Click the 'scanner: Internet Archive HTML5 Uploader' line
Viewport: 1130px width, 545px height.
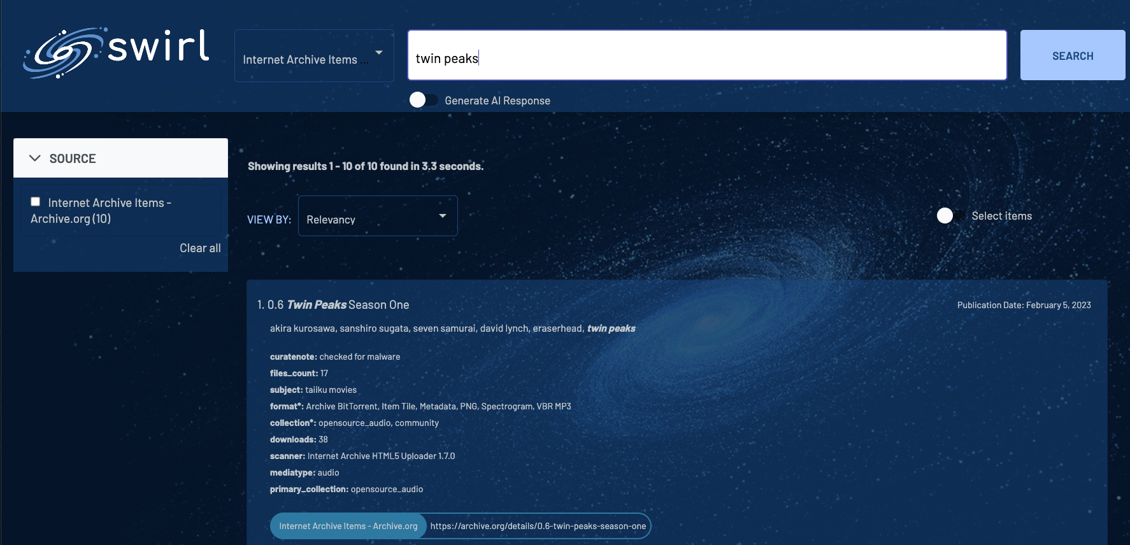coord(362,456)
